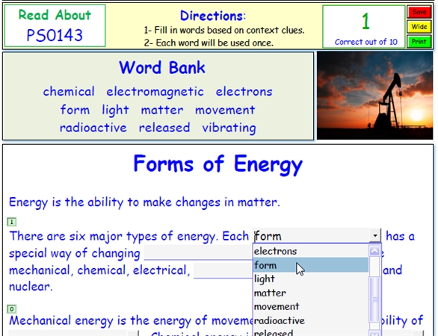Click 'released' in the Word Bank
The image size is (438, 336).
tap(164, 128)
